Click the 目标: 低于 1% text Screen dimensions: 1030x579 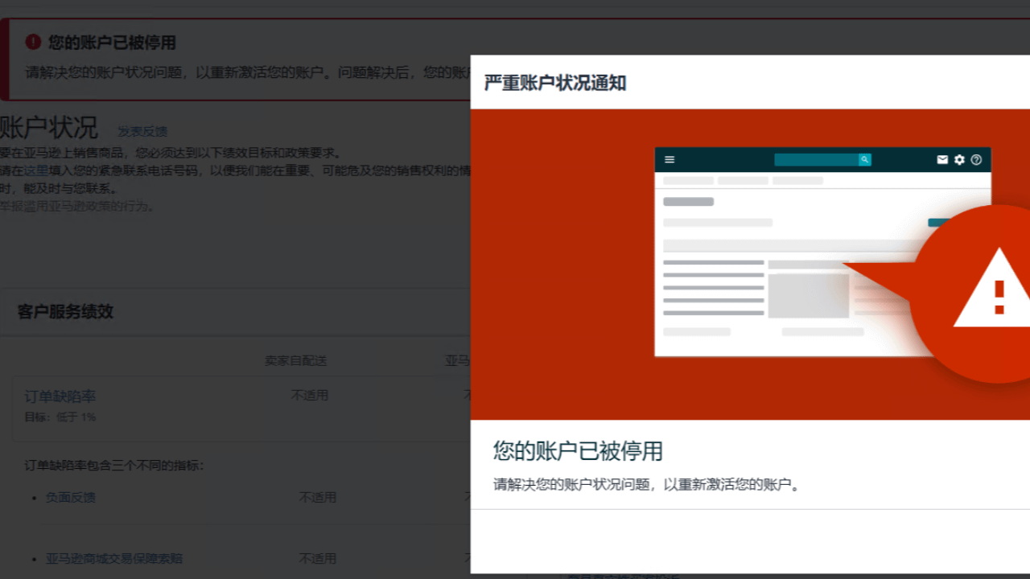pyautogui.click(x=60, y=417)
